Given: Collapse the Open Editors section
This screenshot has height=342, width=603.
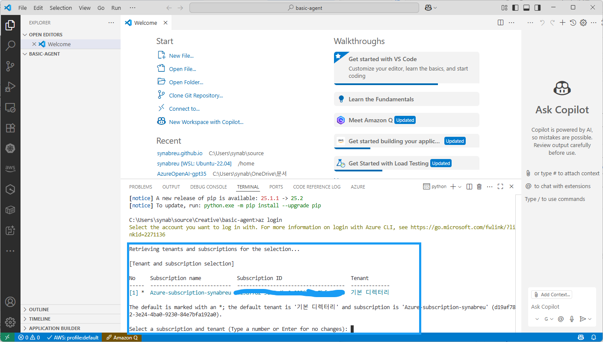Looking at the screenshot, I should tap(71, 35).
